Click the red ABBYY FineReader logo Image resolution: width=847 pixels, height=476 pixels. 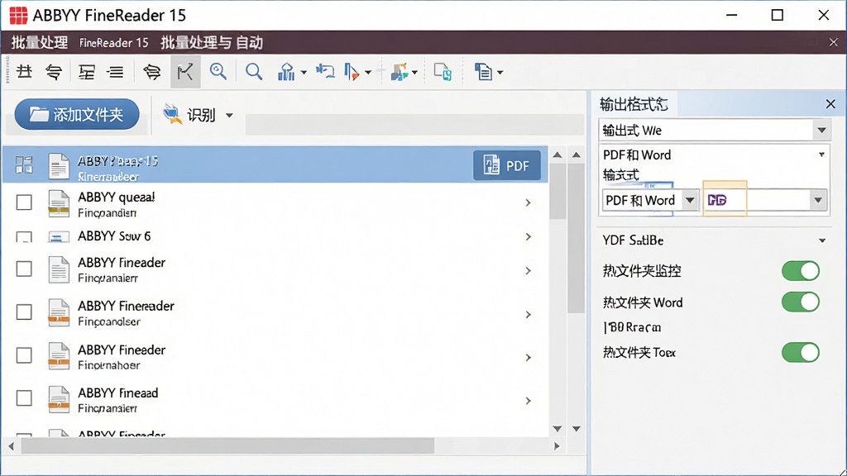click(x=18, y=15)
